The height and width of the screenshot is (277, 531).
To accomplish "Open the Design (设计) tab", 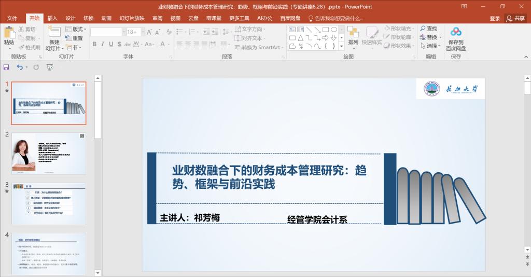I will click(71, 18).
